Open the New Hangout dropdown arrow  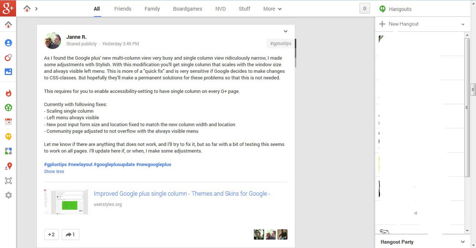463,25
